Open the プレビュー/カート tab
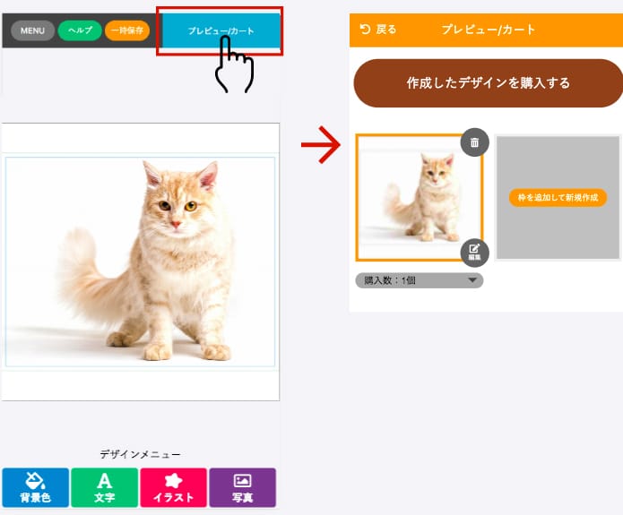623x515 pixels. [x=221, y=30]
